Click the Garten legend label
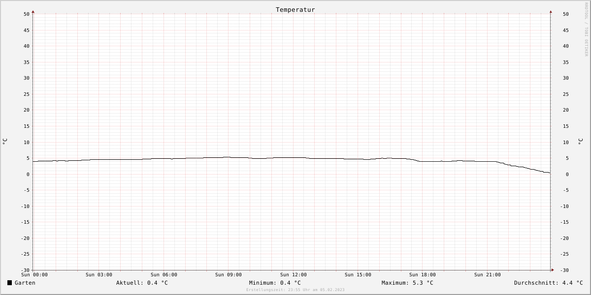This screenshot has height=295, width=591. 25,283
